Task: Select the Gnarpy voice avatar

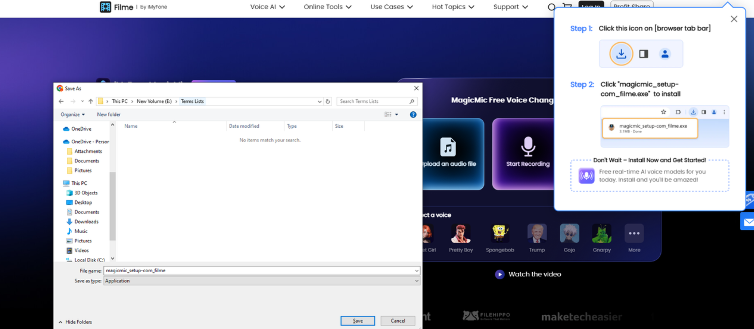Action: click(x=601, y=234)
